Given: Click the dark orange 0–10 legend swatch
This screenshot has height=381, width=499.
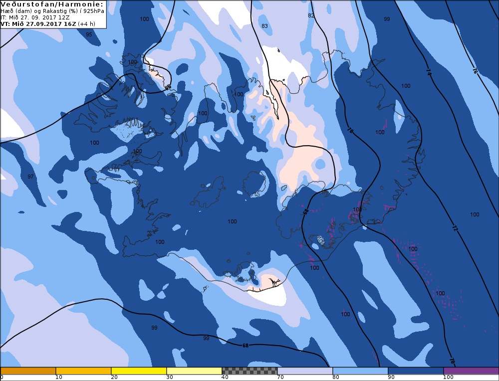Looking at the screenshot, I should pos(28,371).
